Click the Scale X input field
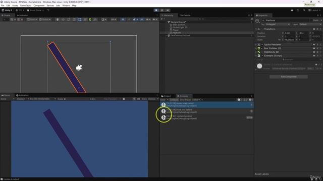Image resolution: width=323 pixels, height=181 pixels. [x=289, y=40]
